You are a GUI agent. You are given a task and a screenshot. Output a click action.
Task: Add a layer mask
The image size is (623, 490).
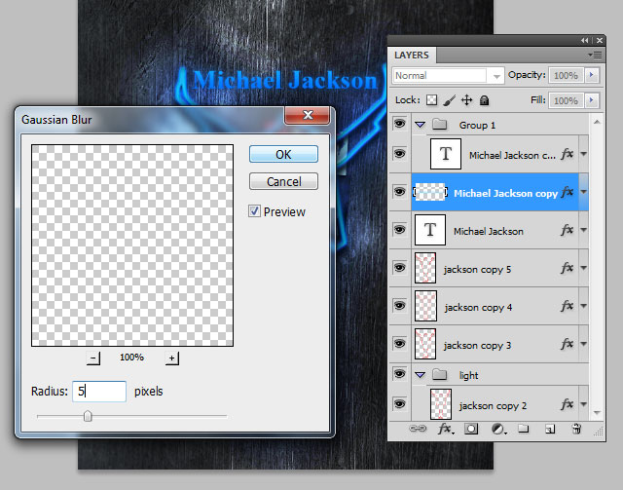click(471, 429)
